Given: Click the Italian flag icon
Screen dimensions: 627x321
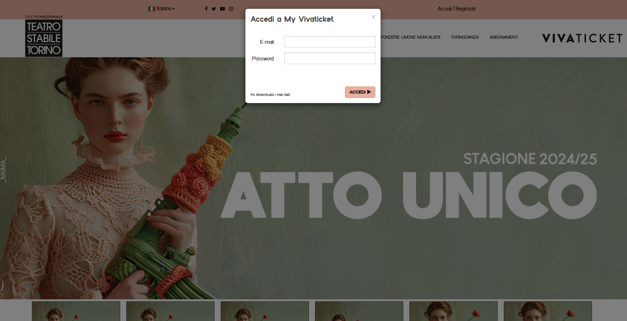Looking at the screenshot, I should [151, 9].
